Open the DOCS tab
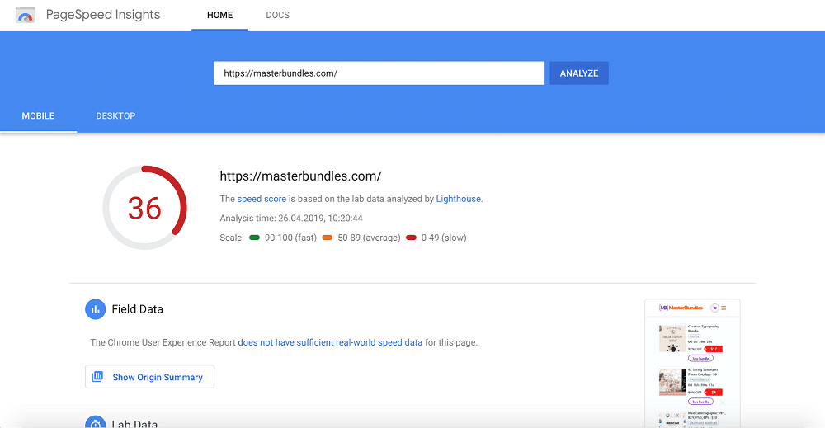This screenshot has width=825, height=428. [x=277, y=15]
